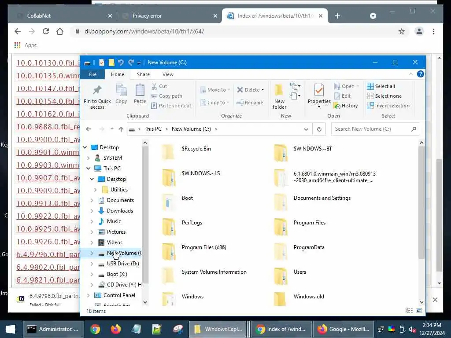Image resolution: width=451 pixels, height=338 pixels.
Task: Expand Control Panel tree node
Action: (88, 295)
